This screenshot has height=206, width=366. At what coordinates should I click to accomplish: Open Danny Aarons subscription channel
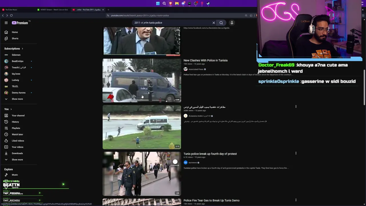pos(19,93)
